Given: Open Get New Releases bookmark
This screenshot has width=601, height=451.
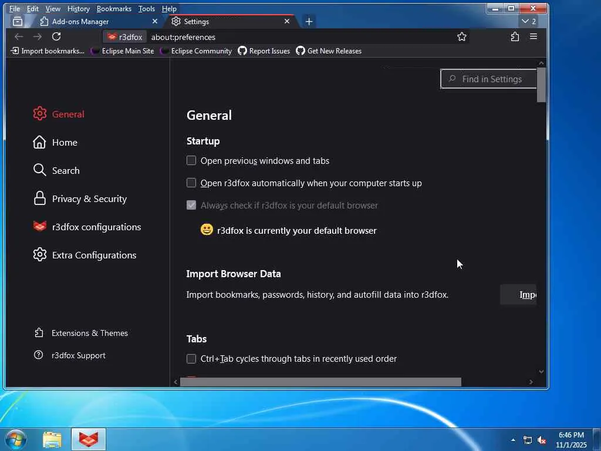Looking at the screenshot, I should 329,51.
